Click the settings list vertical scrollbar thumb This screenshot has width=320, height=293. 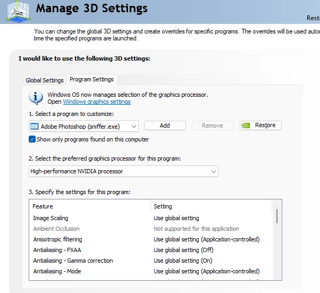[277, 216]
